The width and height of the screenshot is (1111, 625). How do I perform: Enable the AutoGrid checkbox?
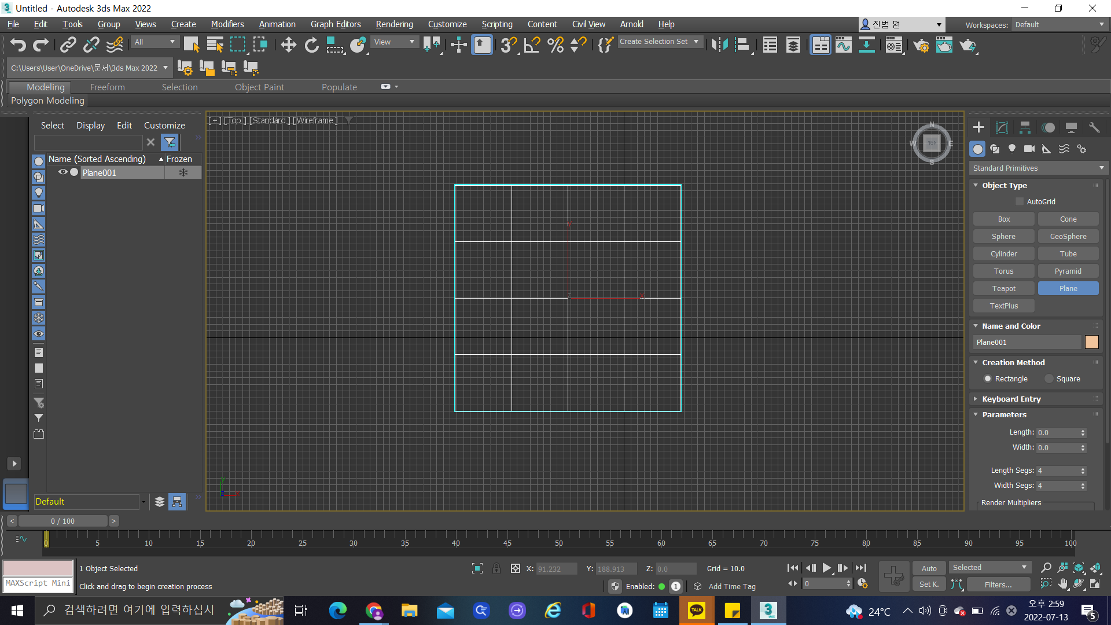click(1020, 201)
